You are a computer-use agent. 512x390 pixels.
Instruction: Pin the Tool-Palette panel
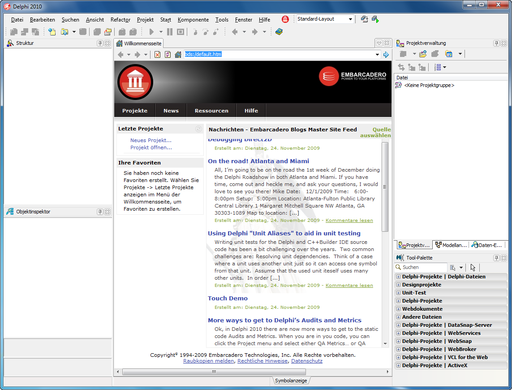point(496,258)
